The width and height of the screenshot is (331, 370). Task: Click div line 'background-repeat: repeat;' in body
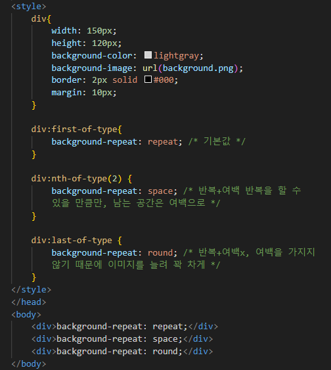125,327
